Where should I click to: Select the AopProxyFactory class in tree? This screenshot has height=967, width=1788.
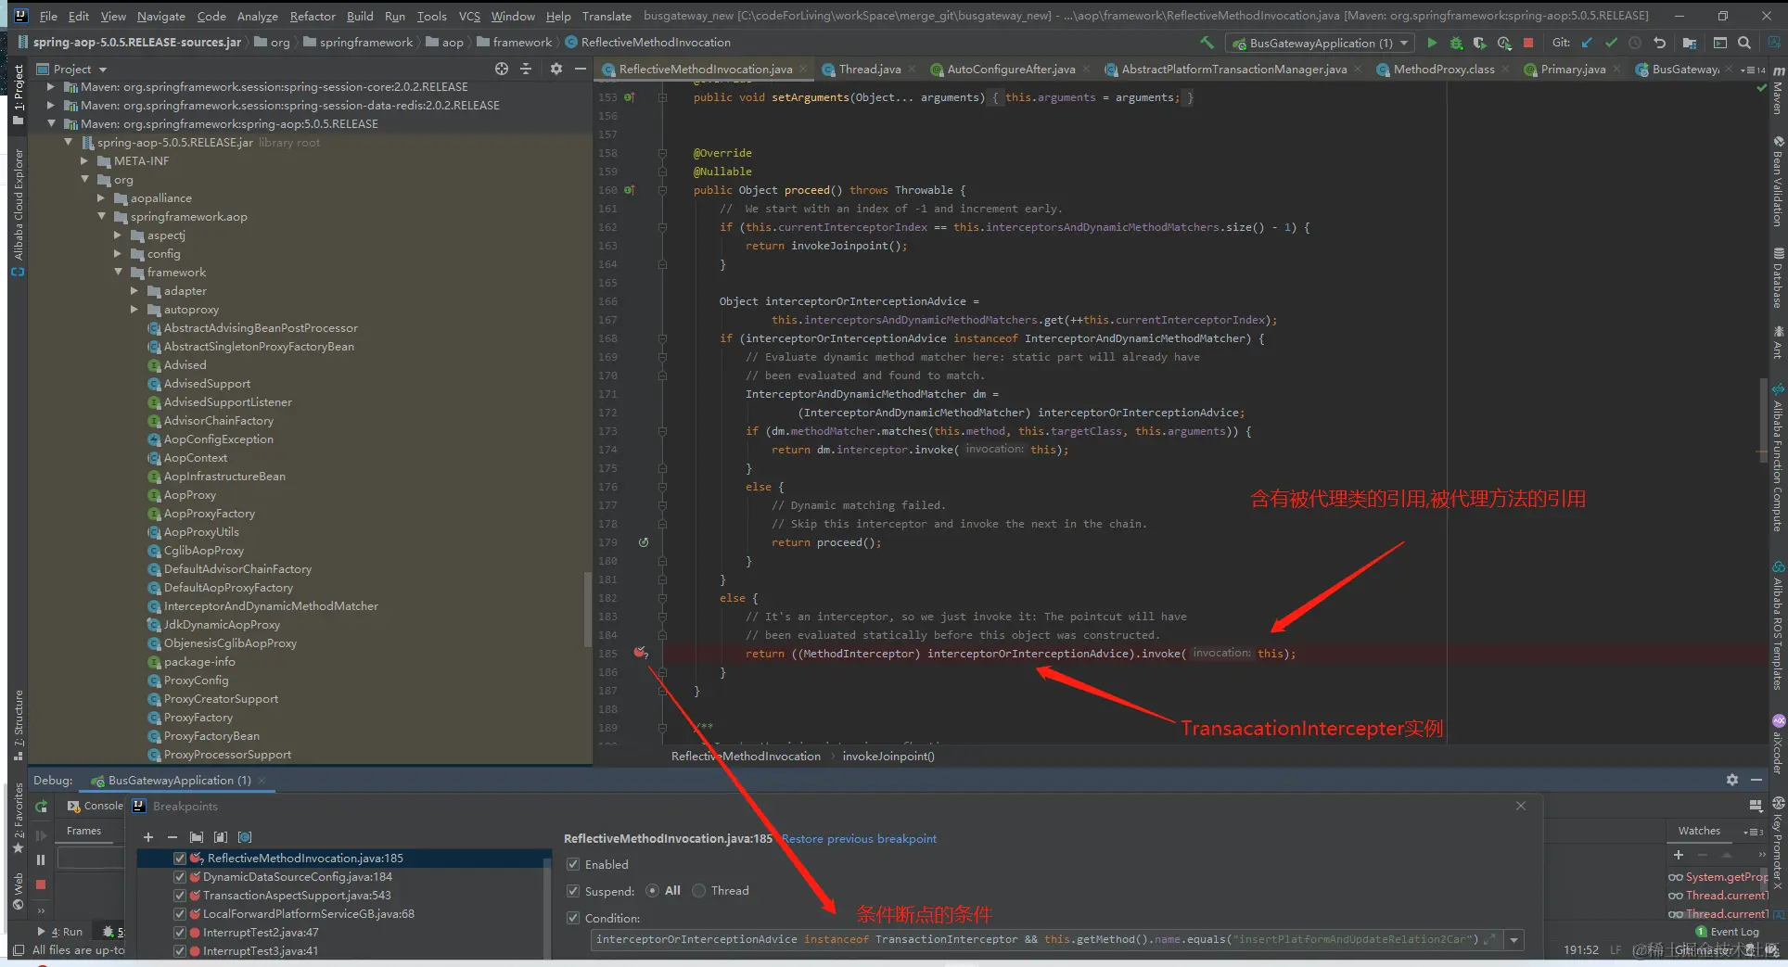click(x=209, y=514)
